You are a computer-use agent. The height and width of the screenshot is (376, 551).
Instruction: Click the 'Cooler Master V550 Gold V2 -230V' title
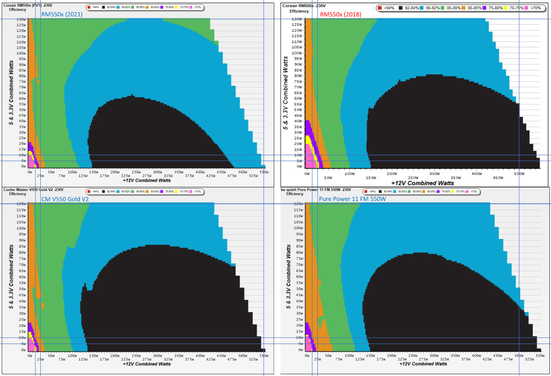click(x=34, y=189)
